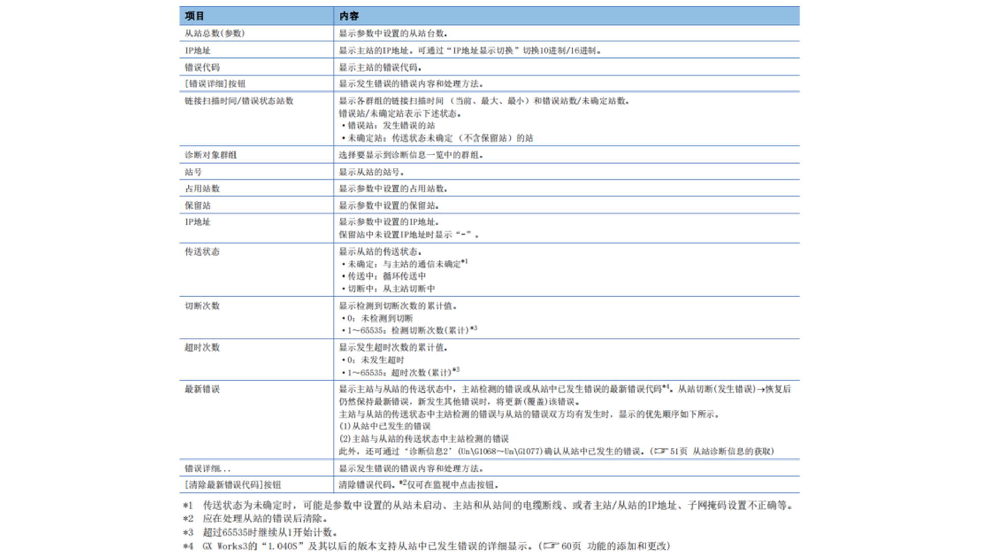This screenshot has height=552, width=983.
Task: Select the 从站总数(参数) item cell
Action: click(x=215, y=34)
